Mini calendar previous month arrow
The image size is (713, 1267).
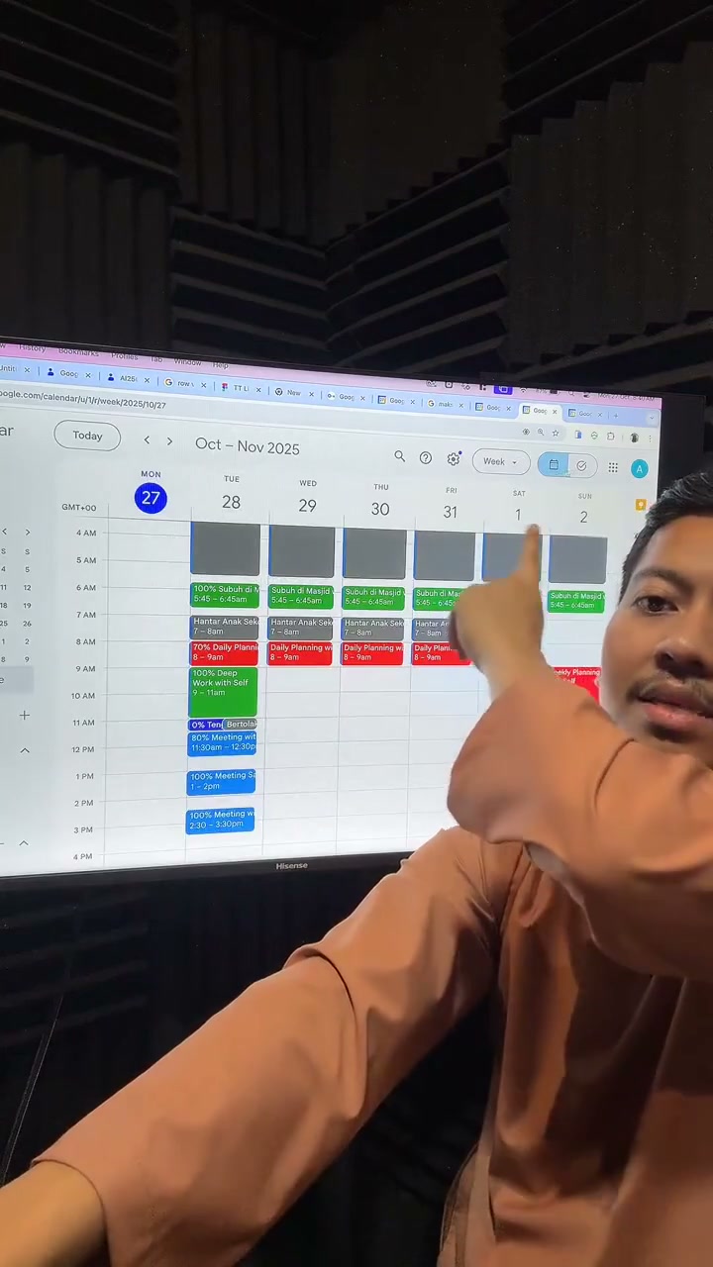[5, 532]
